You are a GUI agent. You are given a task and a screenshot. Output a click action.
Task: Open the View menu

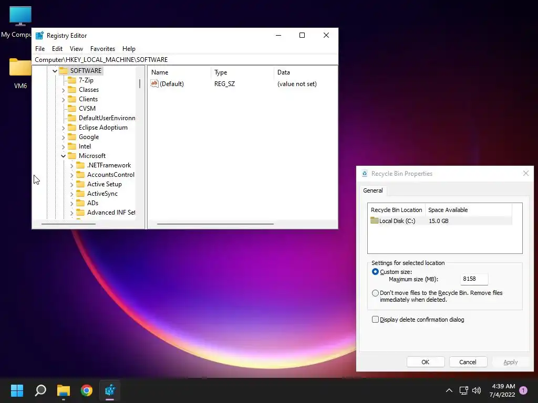(x=77, y=49)
